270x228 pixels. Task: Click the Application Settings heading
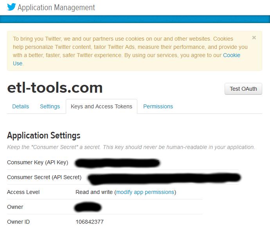coord(44,135)
